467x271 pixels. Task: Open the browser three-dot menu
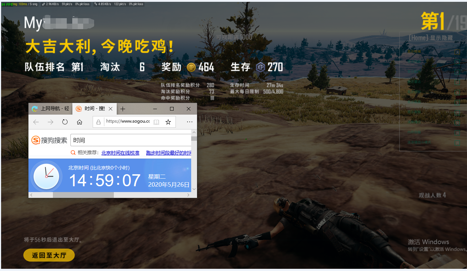(190, 122)
